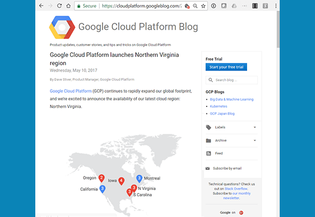Click the gray S extension icon
This screenshot has width=315, height=217.
tap(265, 6)
